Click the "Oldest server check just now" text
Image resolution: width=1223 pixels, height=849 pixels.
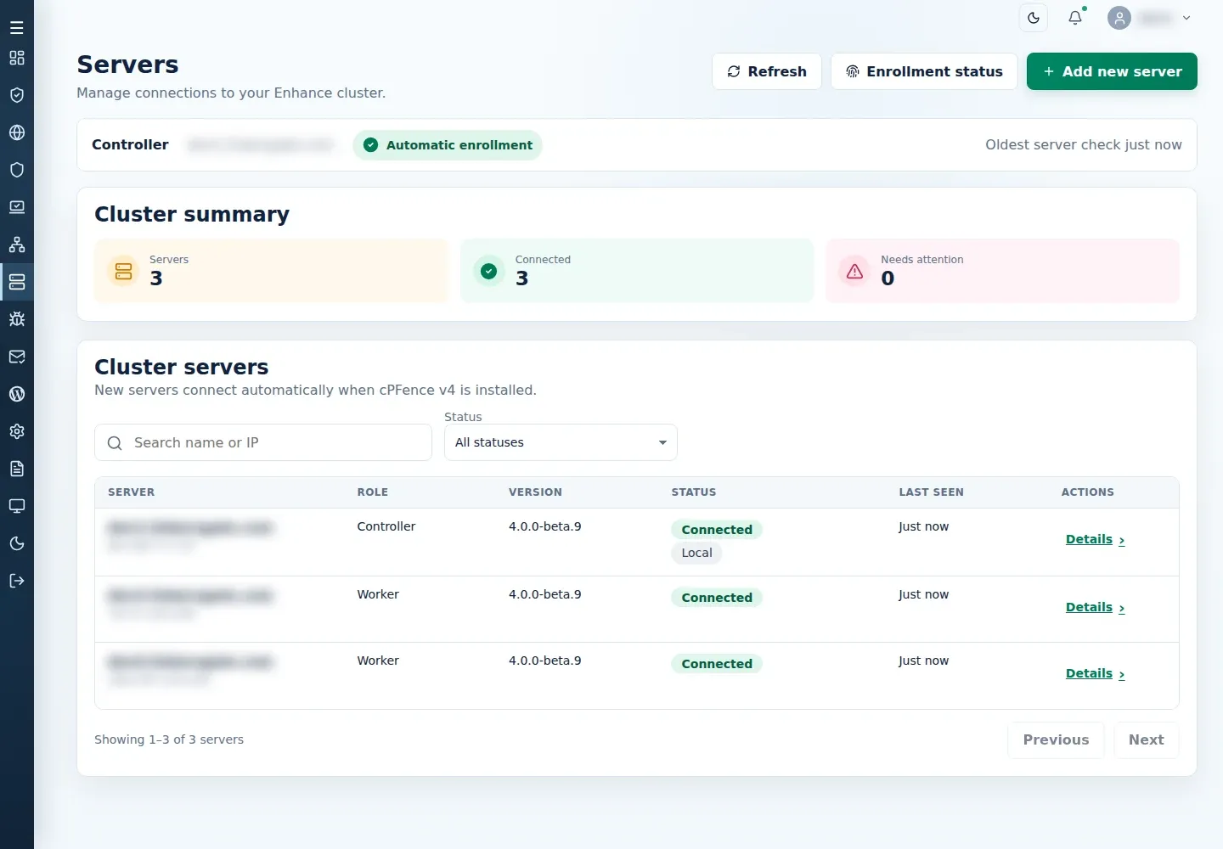pyautogui.click(x=1084, y=145)
